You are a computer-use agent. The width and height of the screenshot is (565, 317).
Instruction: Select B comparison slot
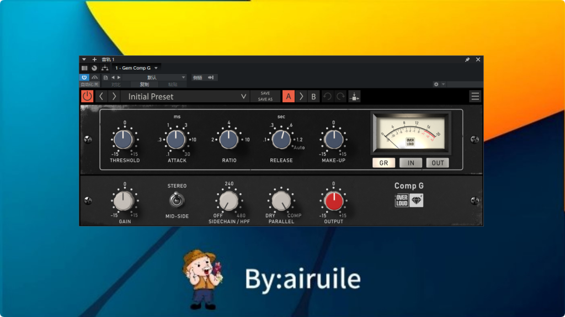tap(313, 96)
